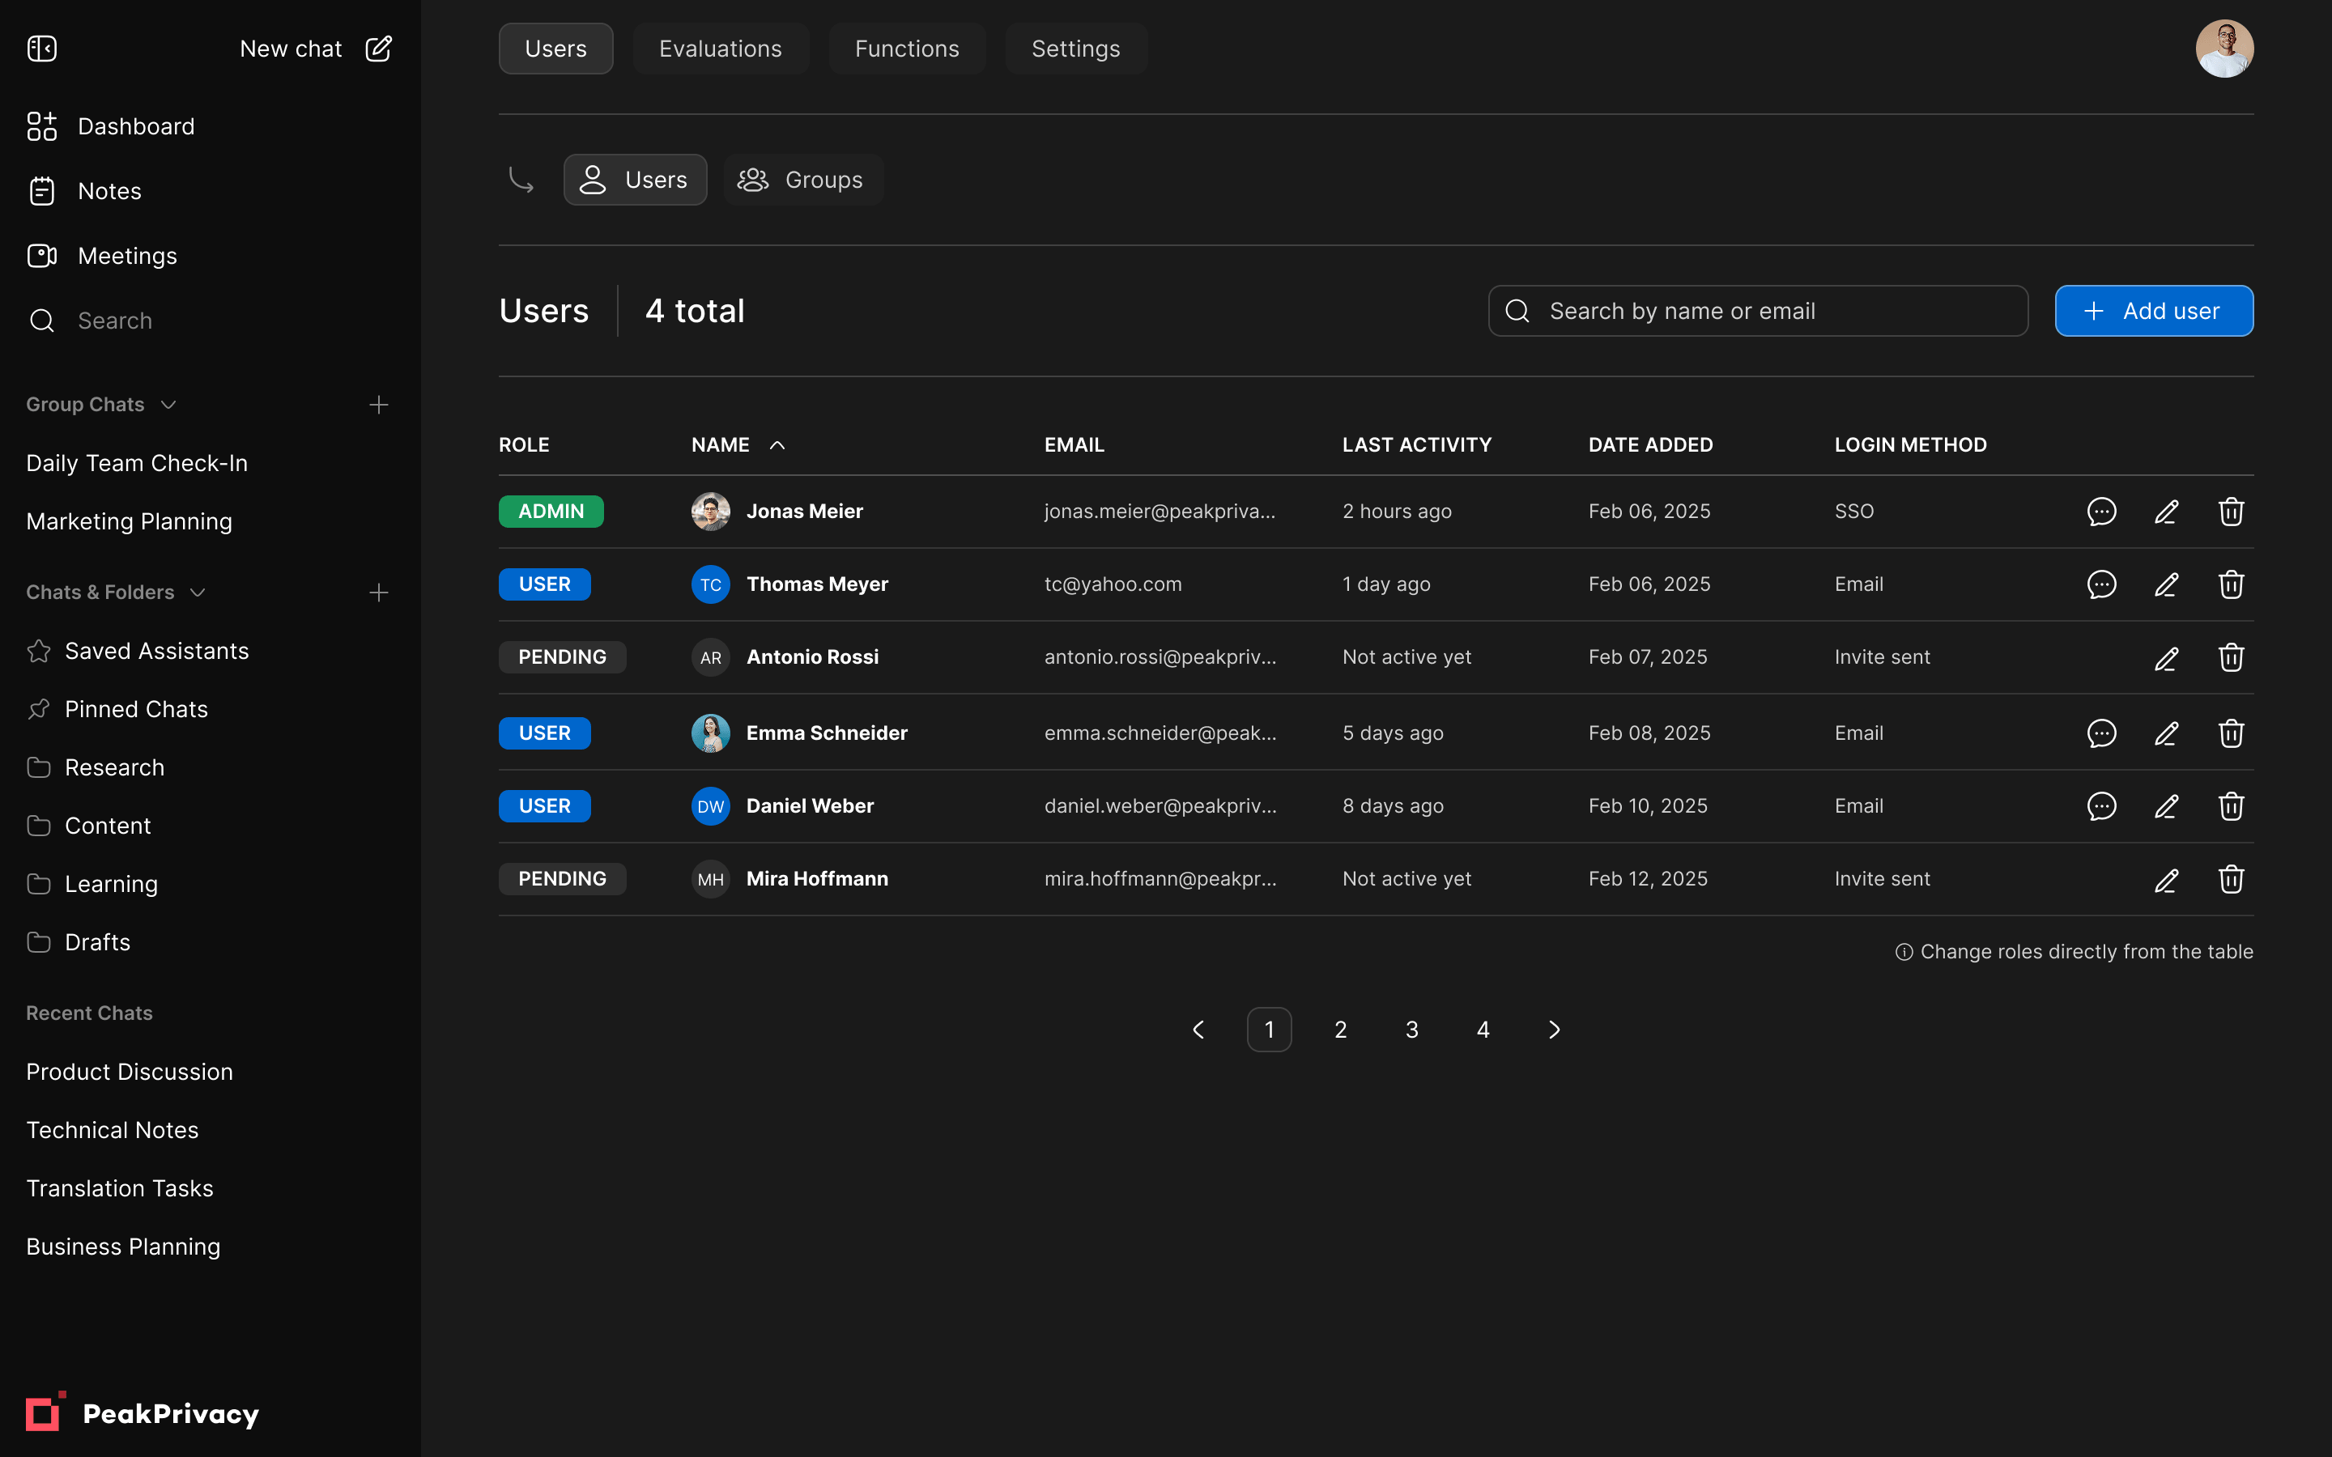The height and width of the screenshot is (1457, 2332).
Task: Open the Technical Notes recent chat
Action: click(112, 1130)
